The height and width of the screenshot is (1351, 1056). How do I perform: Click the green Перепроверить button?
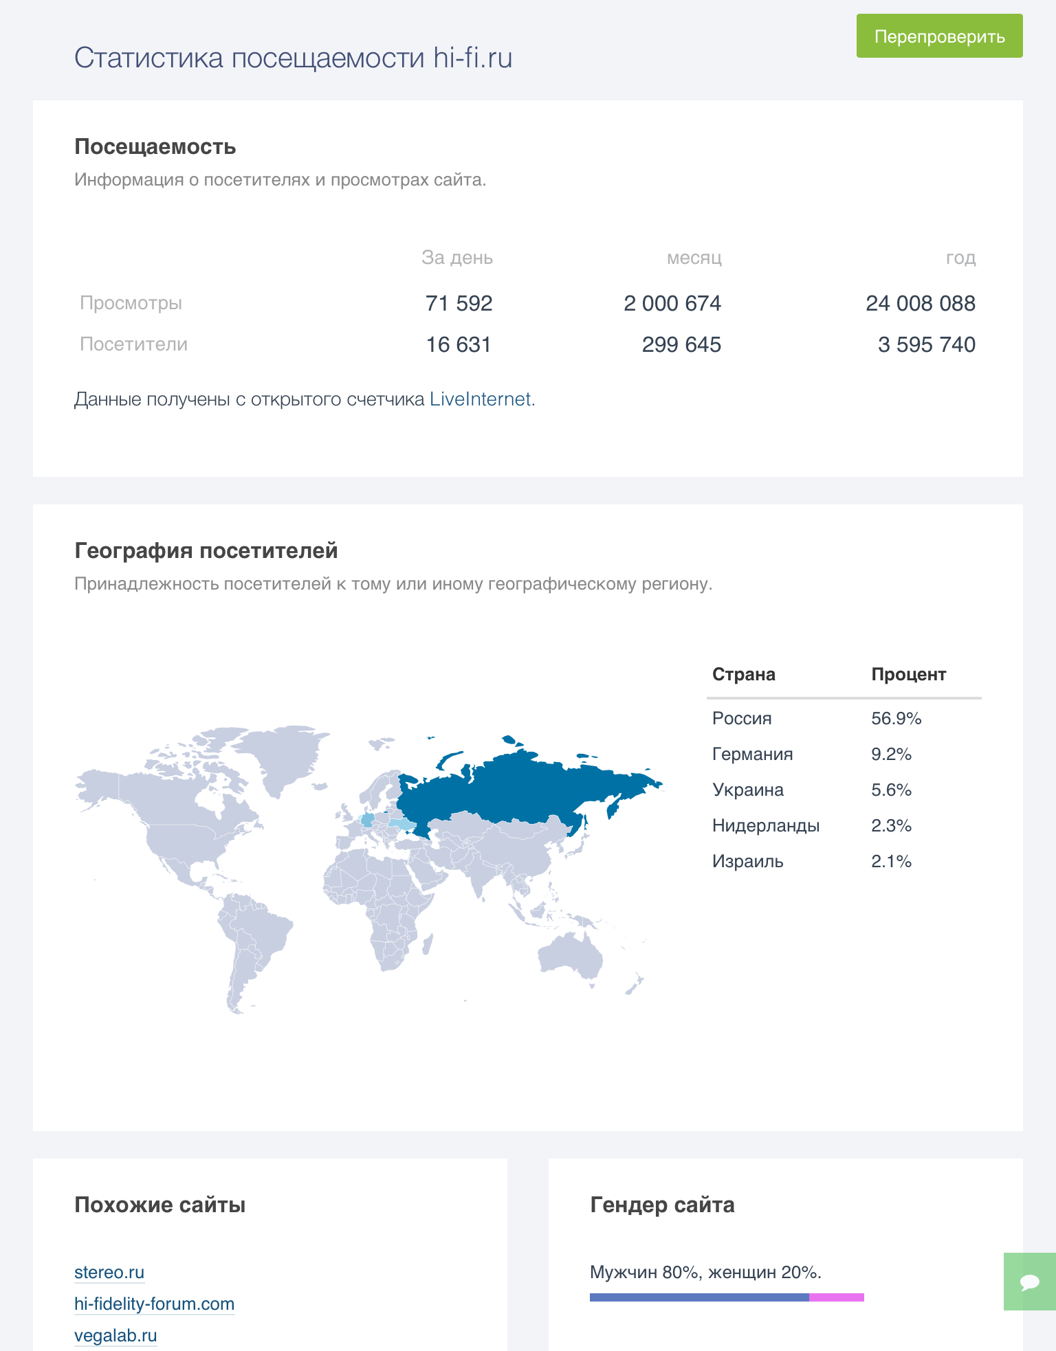point(939,36)
